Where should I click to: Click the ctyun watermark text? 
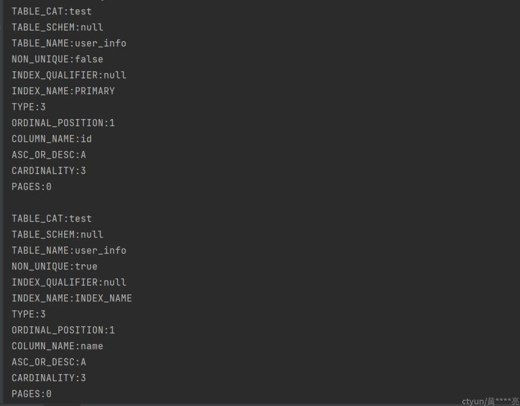tap(490, 401)
